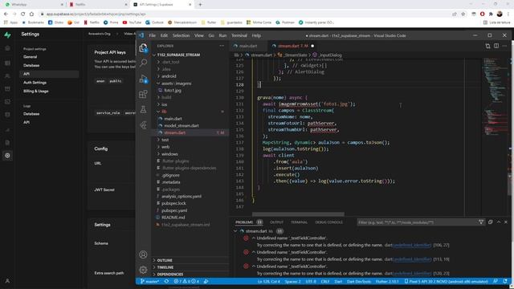Go to browser home page
The height and width of the screenshot is (289, 514).
point(31,14)
